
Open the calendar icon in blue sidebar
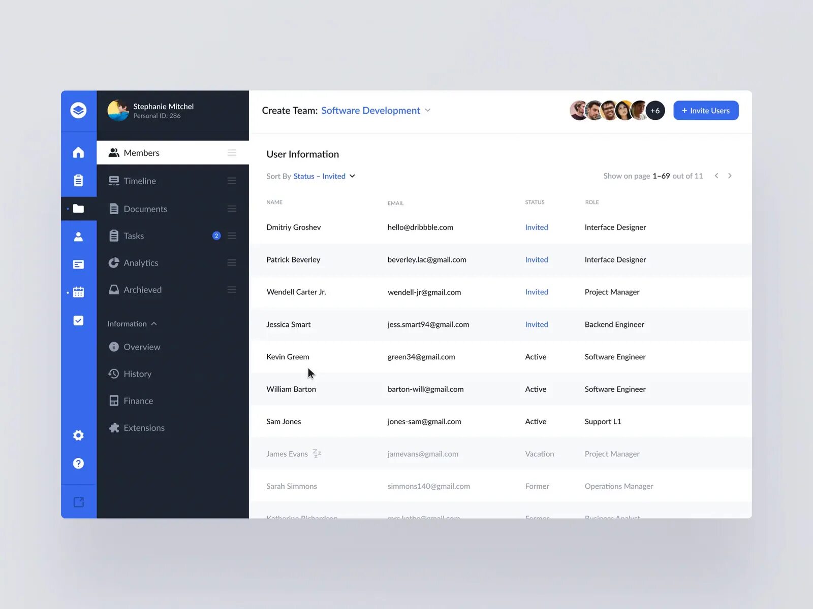point(78,292)
